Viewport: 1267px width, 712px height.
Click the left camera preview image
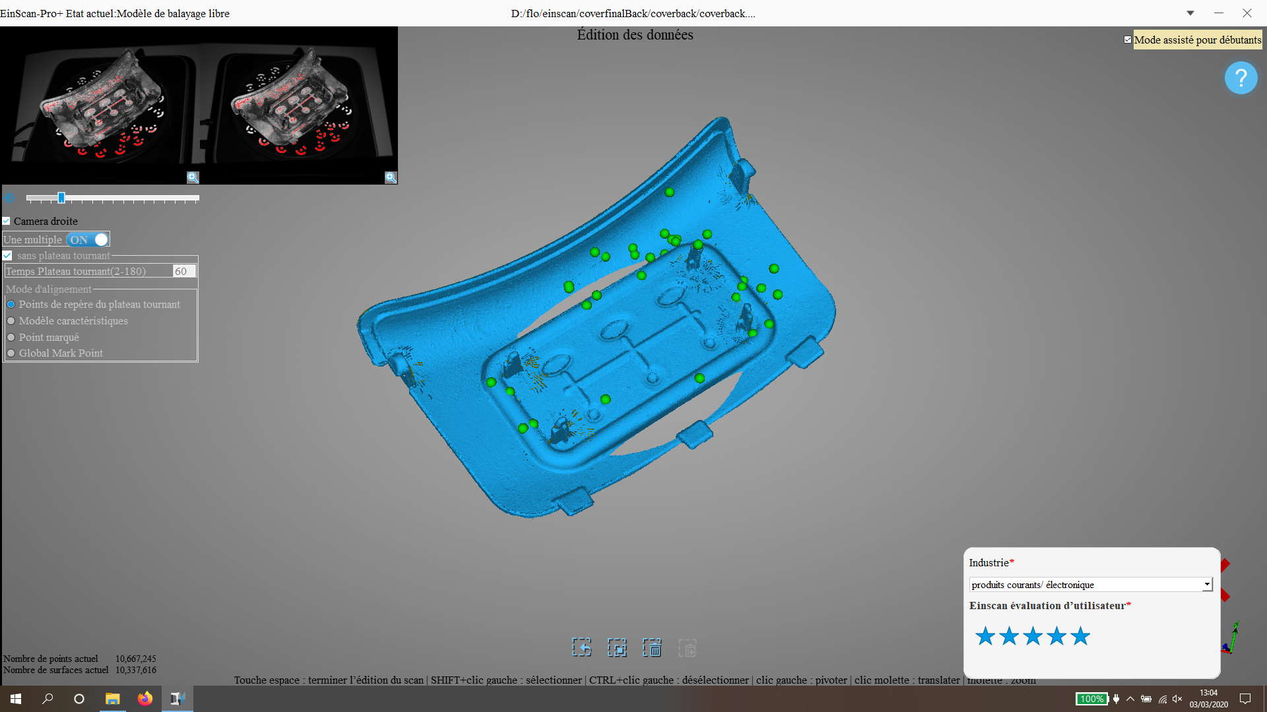tap(99, 105)
